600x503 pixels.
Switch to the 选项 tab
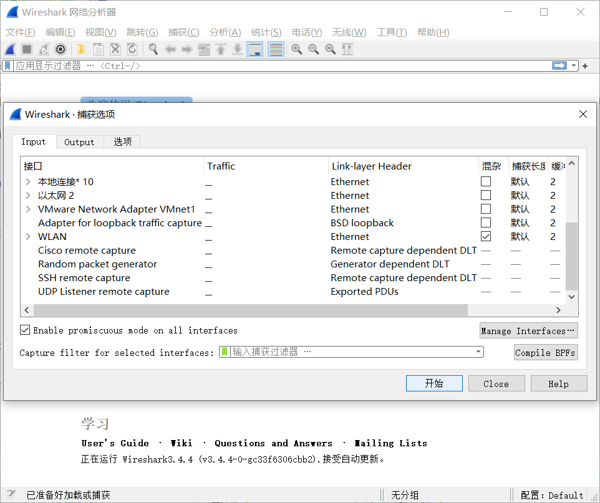pos(122,142)
